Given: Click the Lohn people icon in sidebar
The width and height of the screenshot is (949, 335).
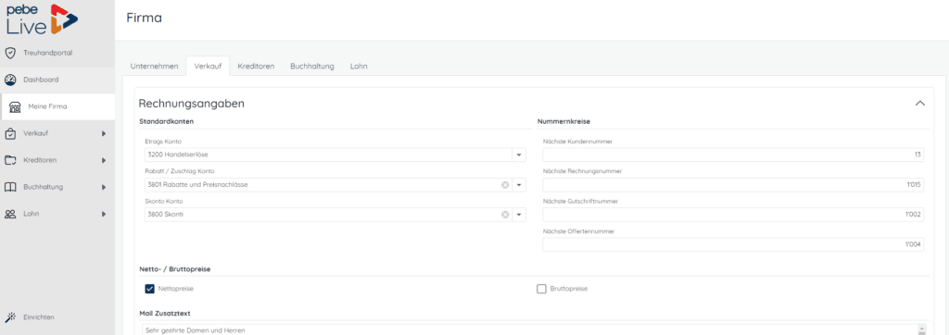Looking at the screenshot, I should coord(9,214).
